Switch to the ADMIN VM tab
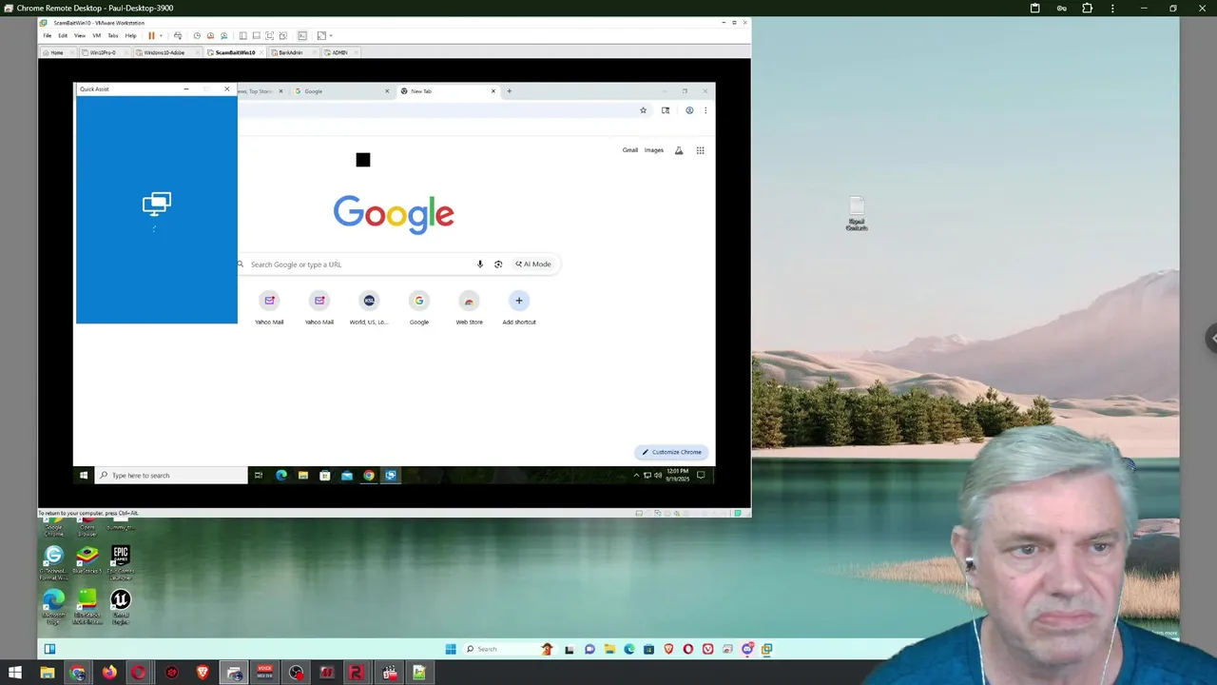 click(338, 52)
